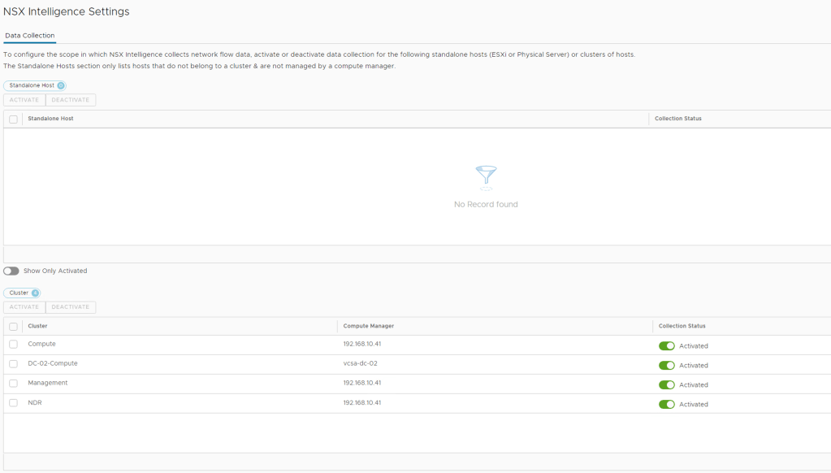Toggle NDR cluster collection status

[x=666, y=405]
